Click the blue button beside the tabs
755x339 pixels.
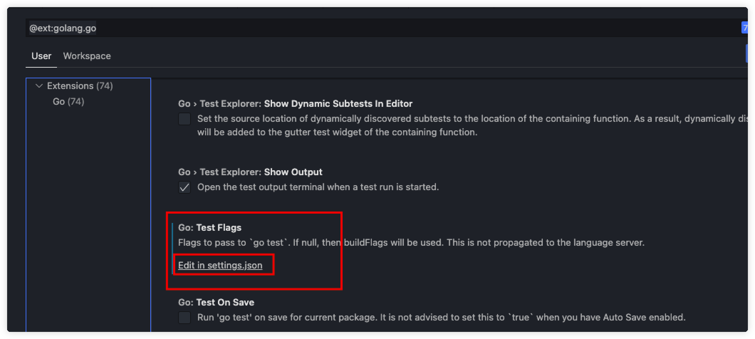point(746,54)
